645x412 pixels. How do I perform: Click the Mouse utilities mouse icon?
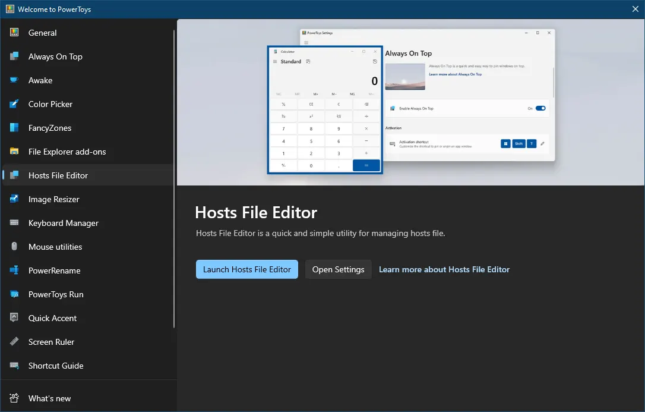(x=14, y=247)
